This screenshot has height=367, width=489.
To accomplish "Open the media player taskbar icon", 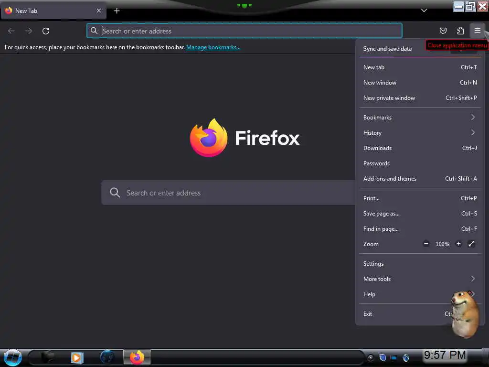I will (x=77, y=357).
